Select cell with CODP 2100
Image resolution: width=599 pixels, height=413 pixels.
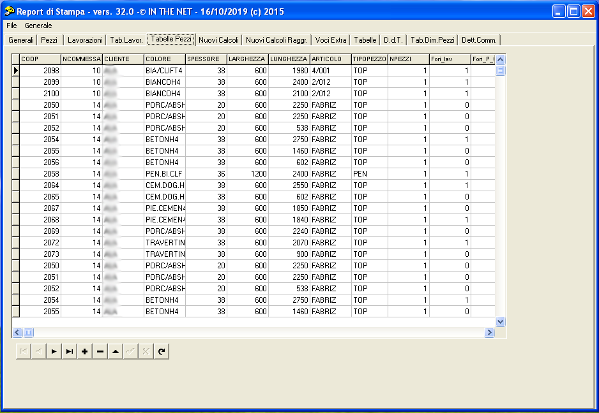pyautogui.click(x=40, y=94)
